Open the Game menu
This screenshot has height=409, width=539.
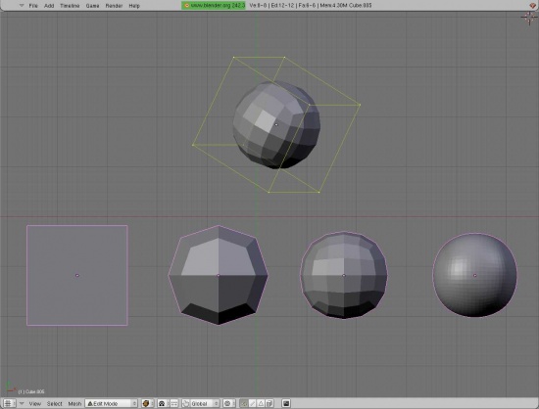[92, 6]
